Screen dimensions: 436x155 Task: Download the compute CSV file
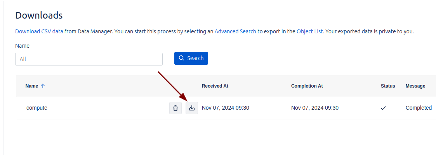coord(191,108)
